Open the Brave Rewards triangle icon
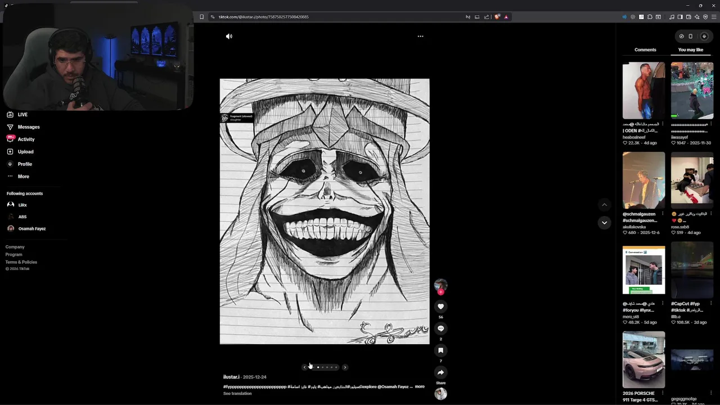Screen dimensions: 720x405 (x=506, y=17)
